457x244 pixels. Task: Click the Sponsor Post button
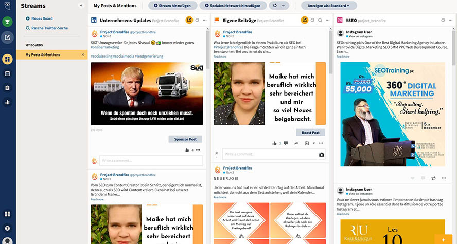tap(185, 139)
